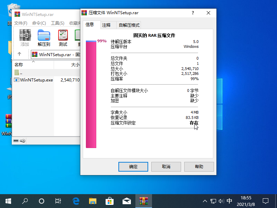The height and width of the screenshot is (208, 277).
Task: Click the up-one-level arrow button
Action: click(x=19, y=54)
